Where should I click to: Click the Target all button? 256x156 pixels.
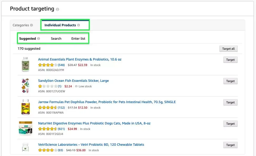[228, 49]
